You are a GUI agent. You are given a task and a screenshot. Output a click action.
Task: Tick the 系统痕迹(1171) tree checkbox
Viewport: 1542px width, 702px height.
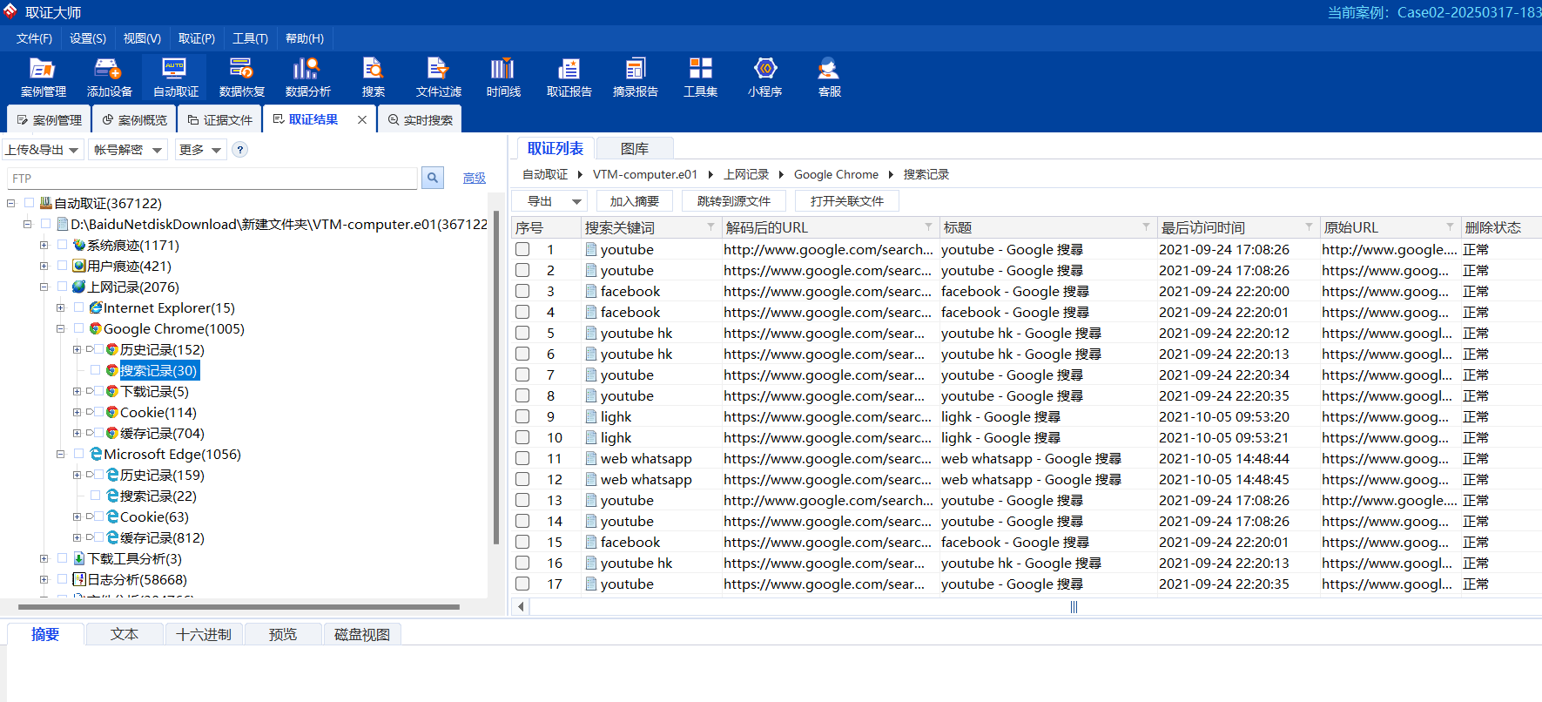click(x=62, y=246)
